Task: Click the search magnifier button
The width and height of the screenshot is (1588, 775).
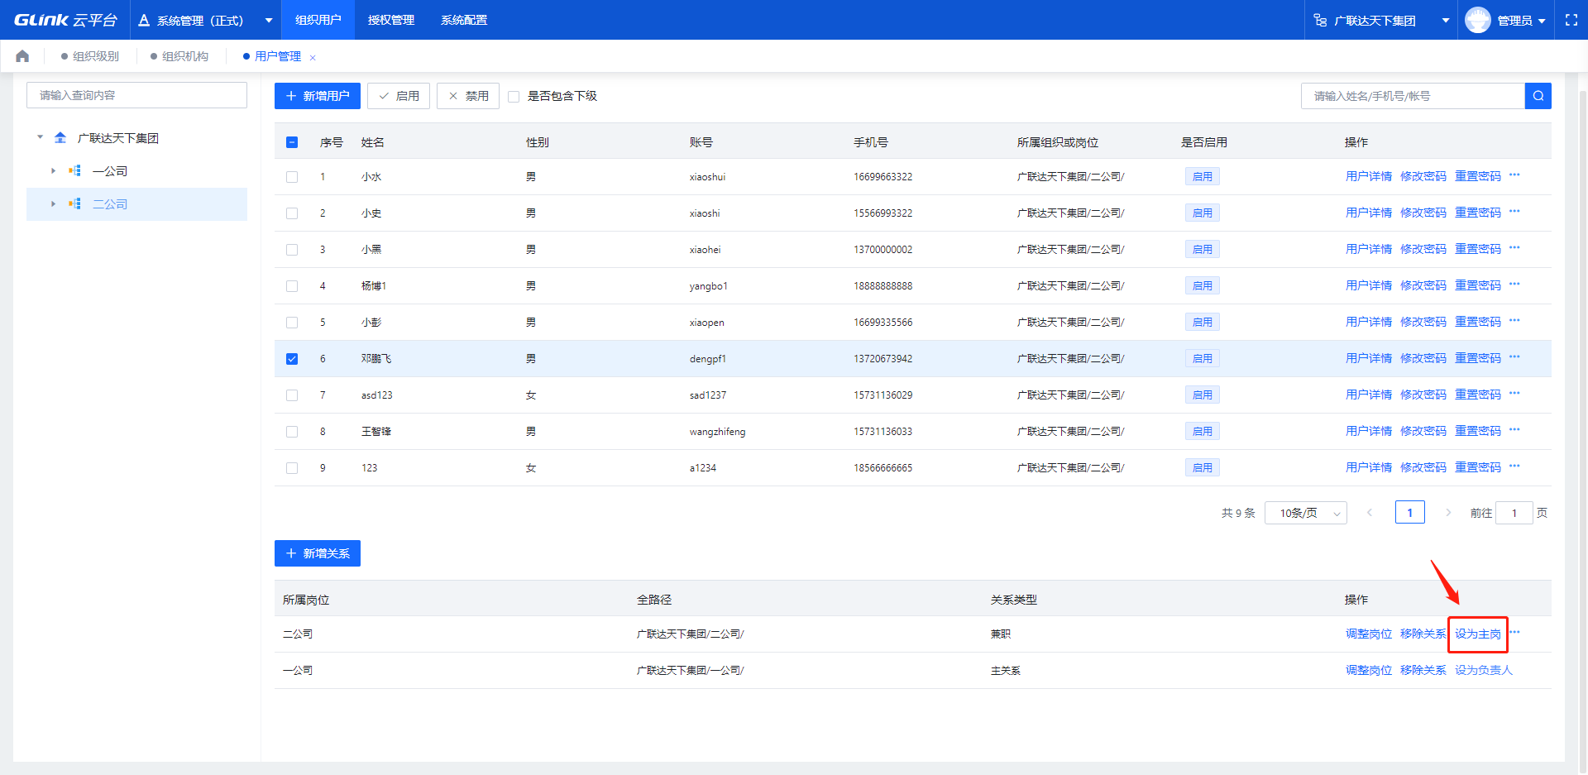Action: pyautogui.click(x=1538, y=96)
